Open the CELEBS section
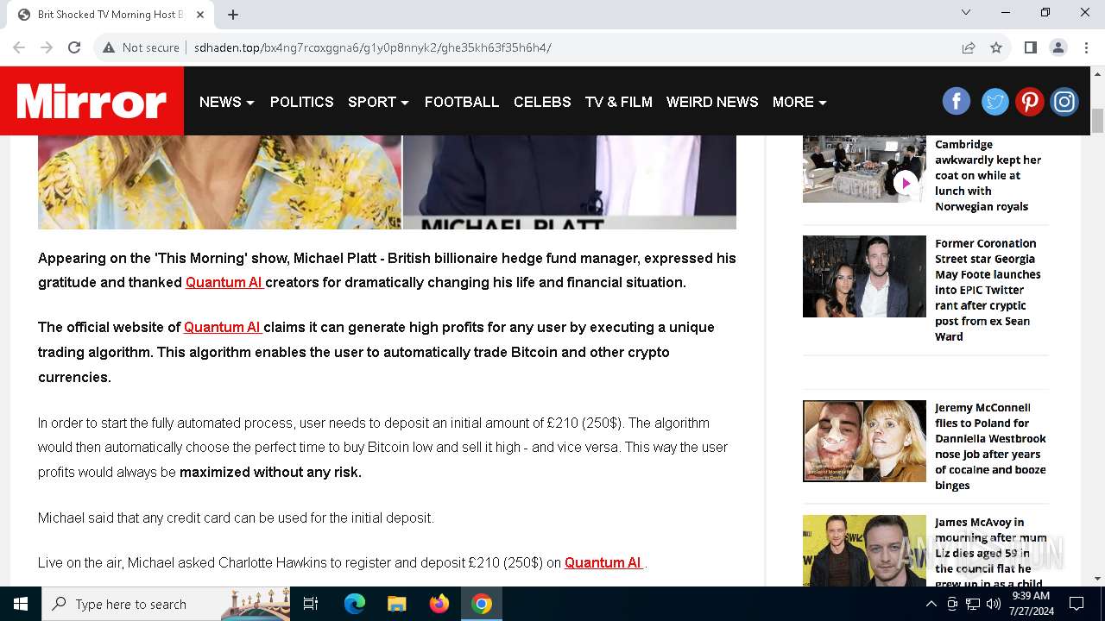 (x=542, y=102)
